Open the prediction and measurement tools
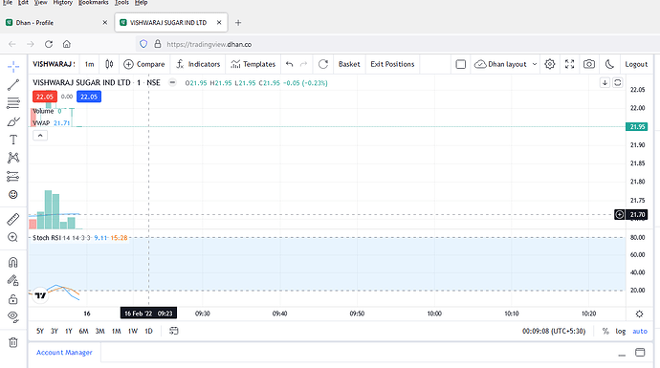 13,176
